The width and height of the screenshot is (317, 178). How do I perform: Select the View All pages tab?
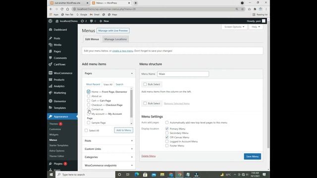108,85
